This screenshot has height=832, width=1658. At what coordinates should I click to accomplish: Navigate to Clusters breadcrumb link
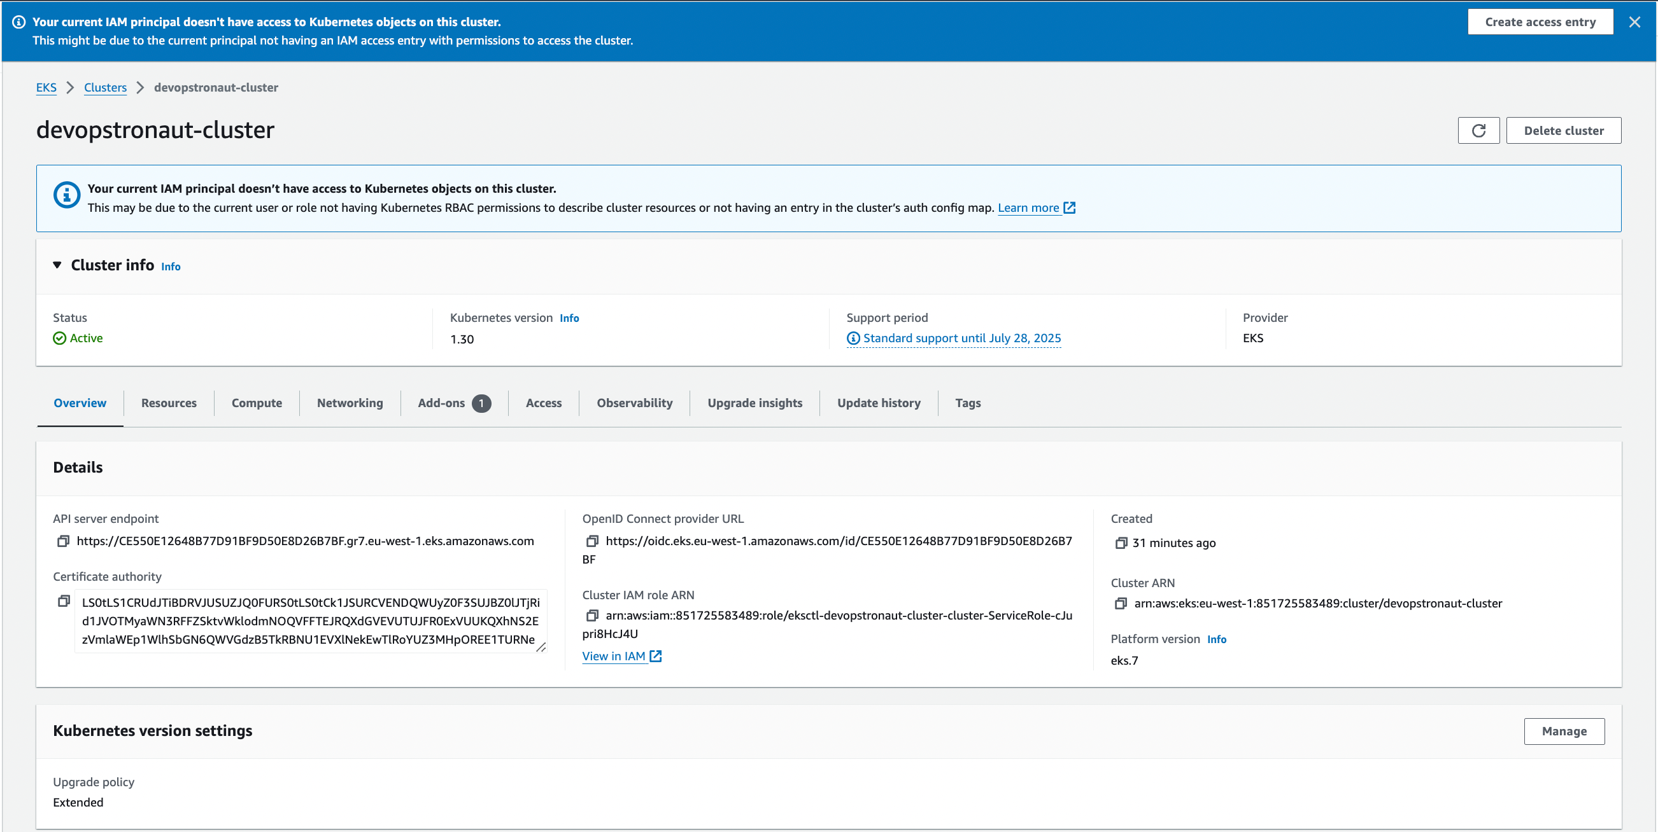(105, 87)
